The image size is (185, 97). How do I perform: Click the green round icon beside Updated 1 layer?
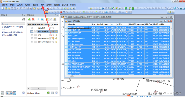point(48,93)
